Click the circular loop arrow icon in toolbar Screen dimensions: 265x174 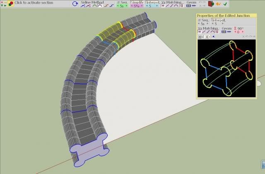(x=75, y=4)
